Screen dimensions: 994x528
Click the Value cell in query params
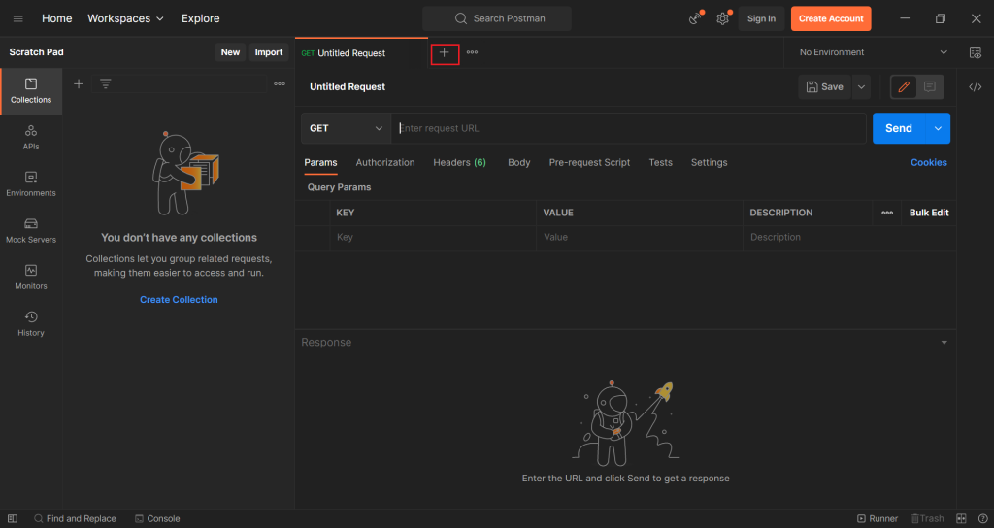click(640, 238)
